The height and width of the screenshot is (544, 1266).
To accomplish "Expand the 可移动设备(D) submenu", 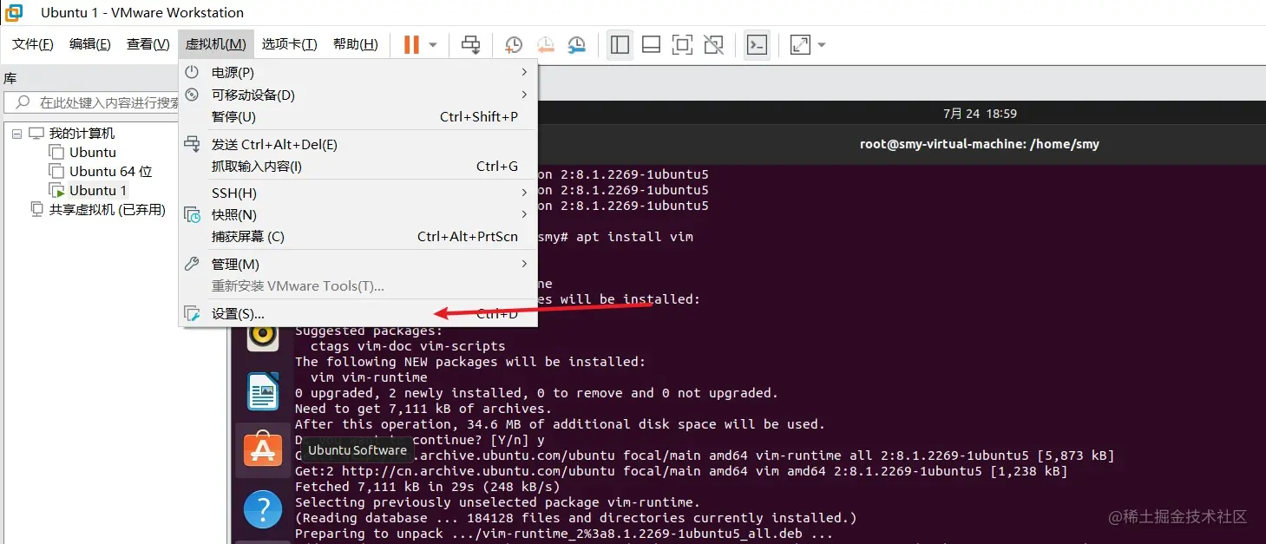I will tap(358, 95).
